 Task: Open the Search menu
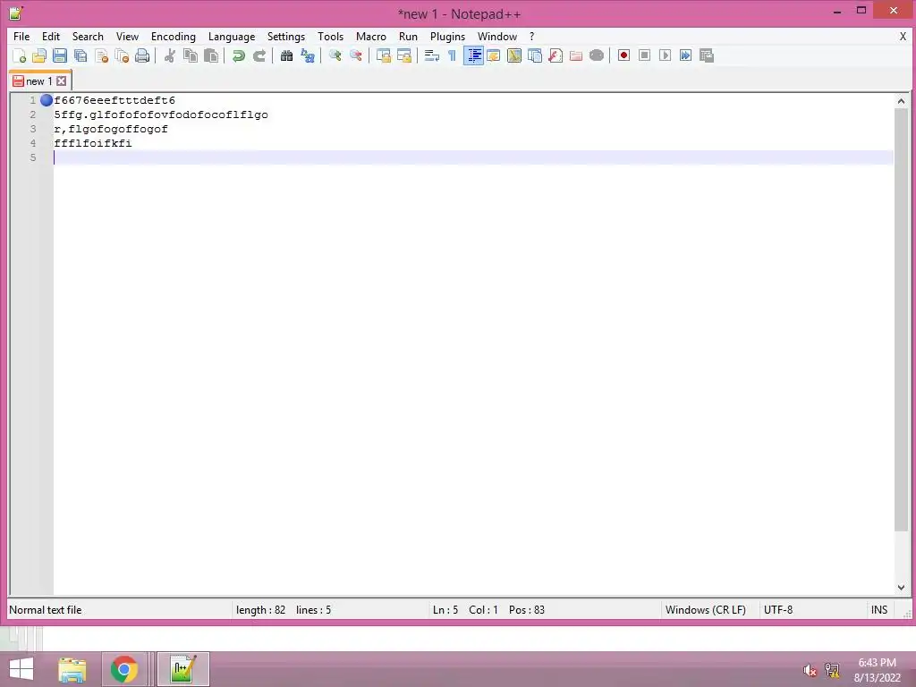pyautogui.click(x=88, y=36)
